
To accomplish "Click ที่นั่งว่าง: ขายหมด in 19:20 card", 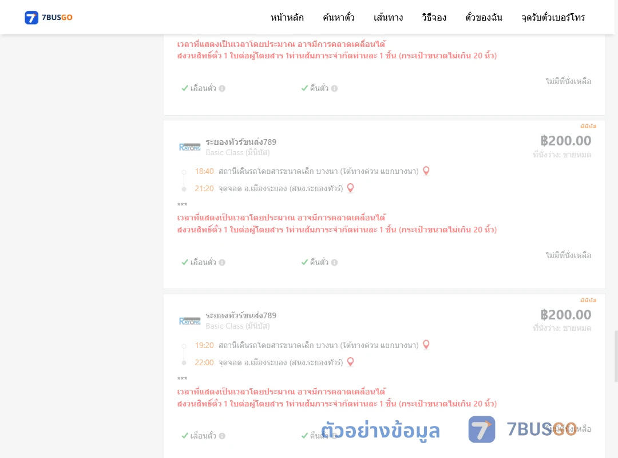I will coord(562,328).
